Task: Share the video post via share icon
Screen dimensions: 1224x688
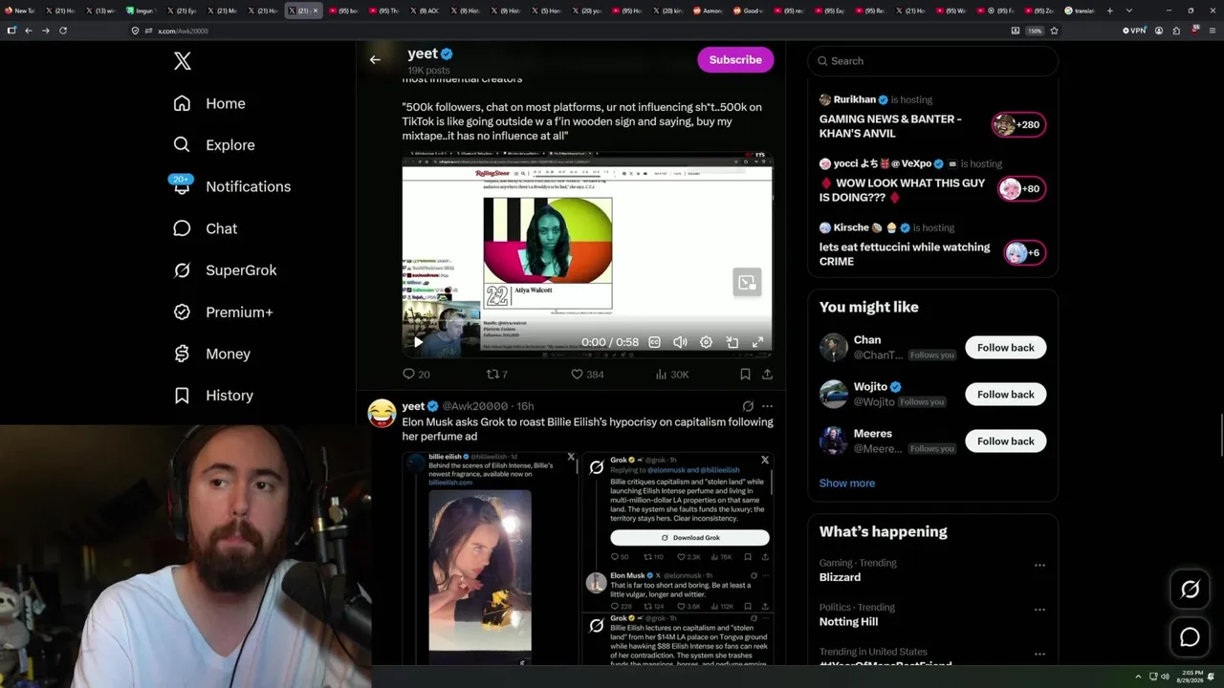Action: tap(767, 375)
